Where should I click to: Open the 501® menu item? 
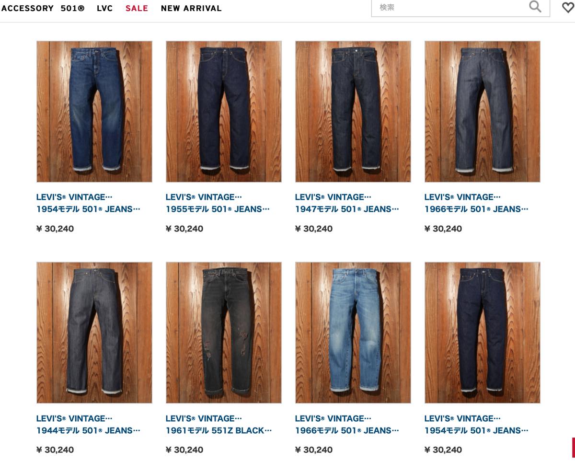(73, 8)
